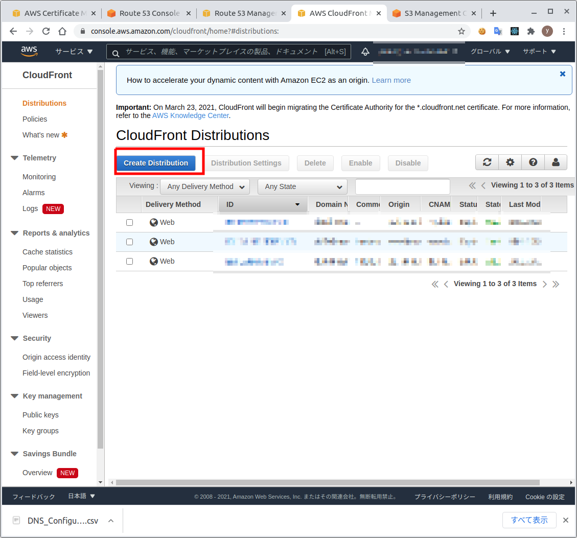
Task: Select the first Web distribution checkbox
Action: point(129,223)
